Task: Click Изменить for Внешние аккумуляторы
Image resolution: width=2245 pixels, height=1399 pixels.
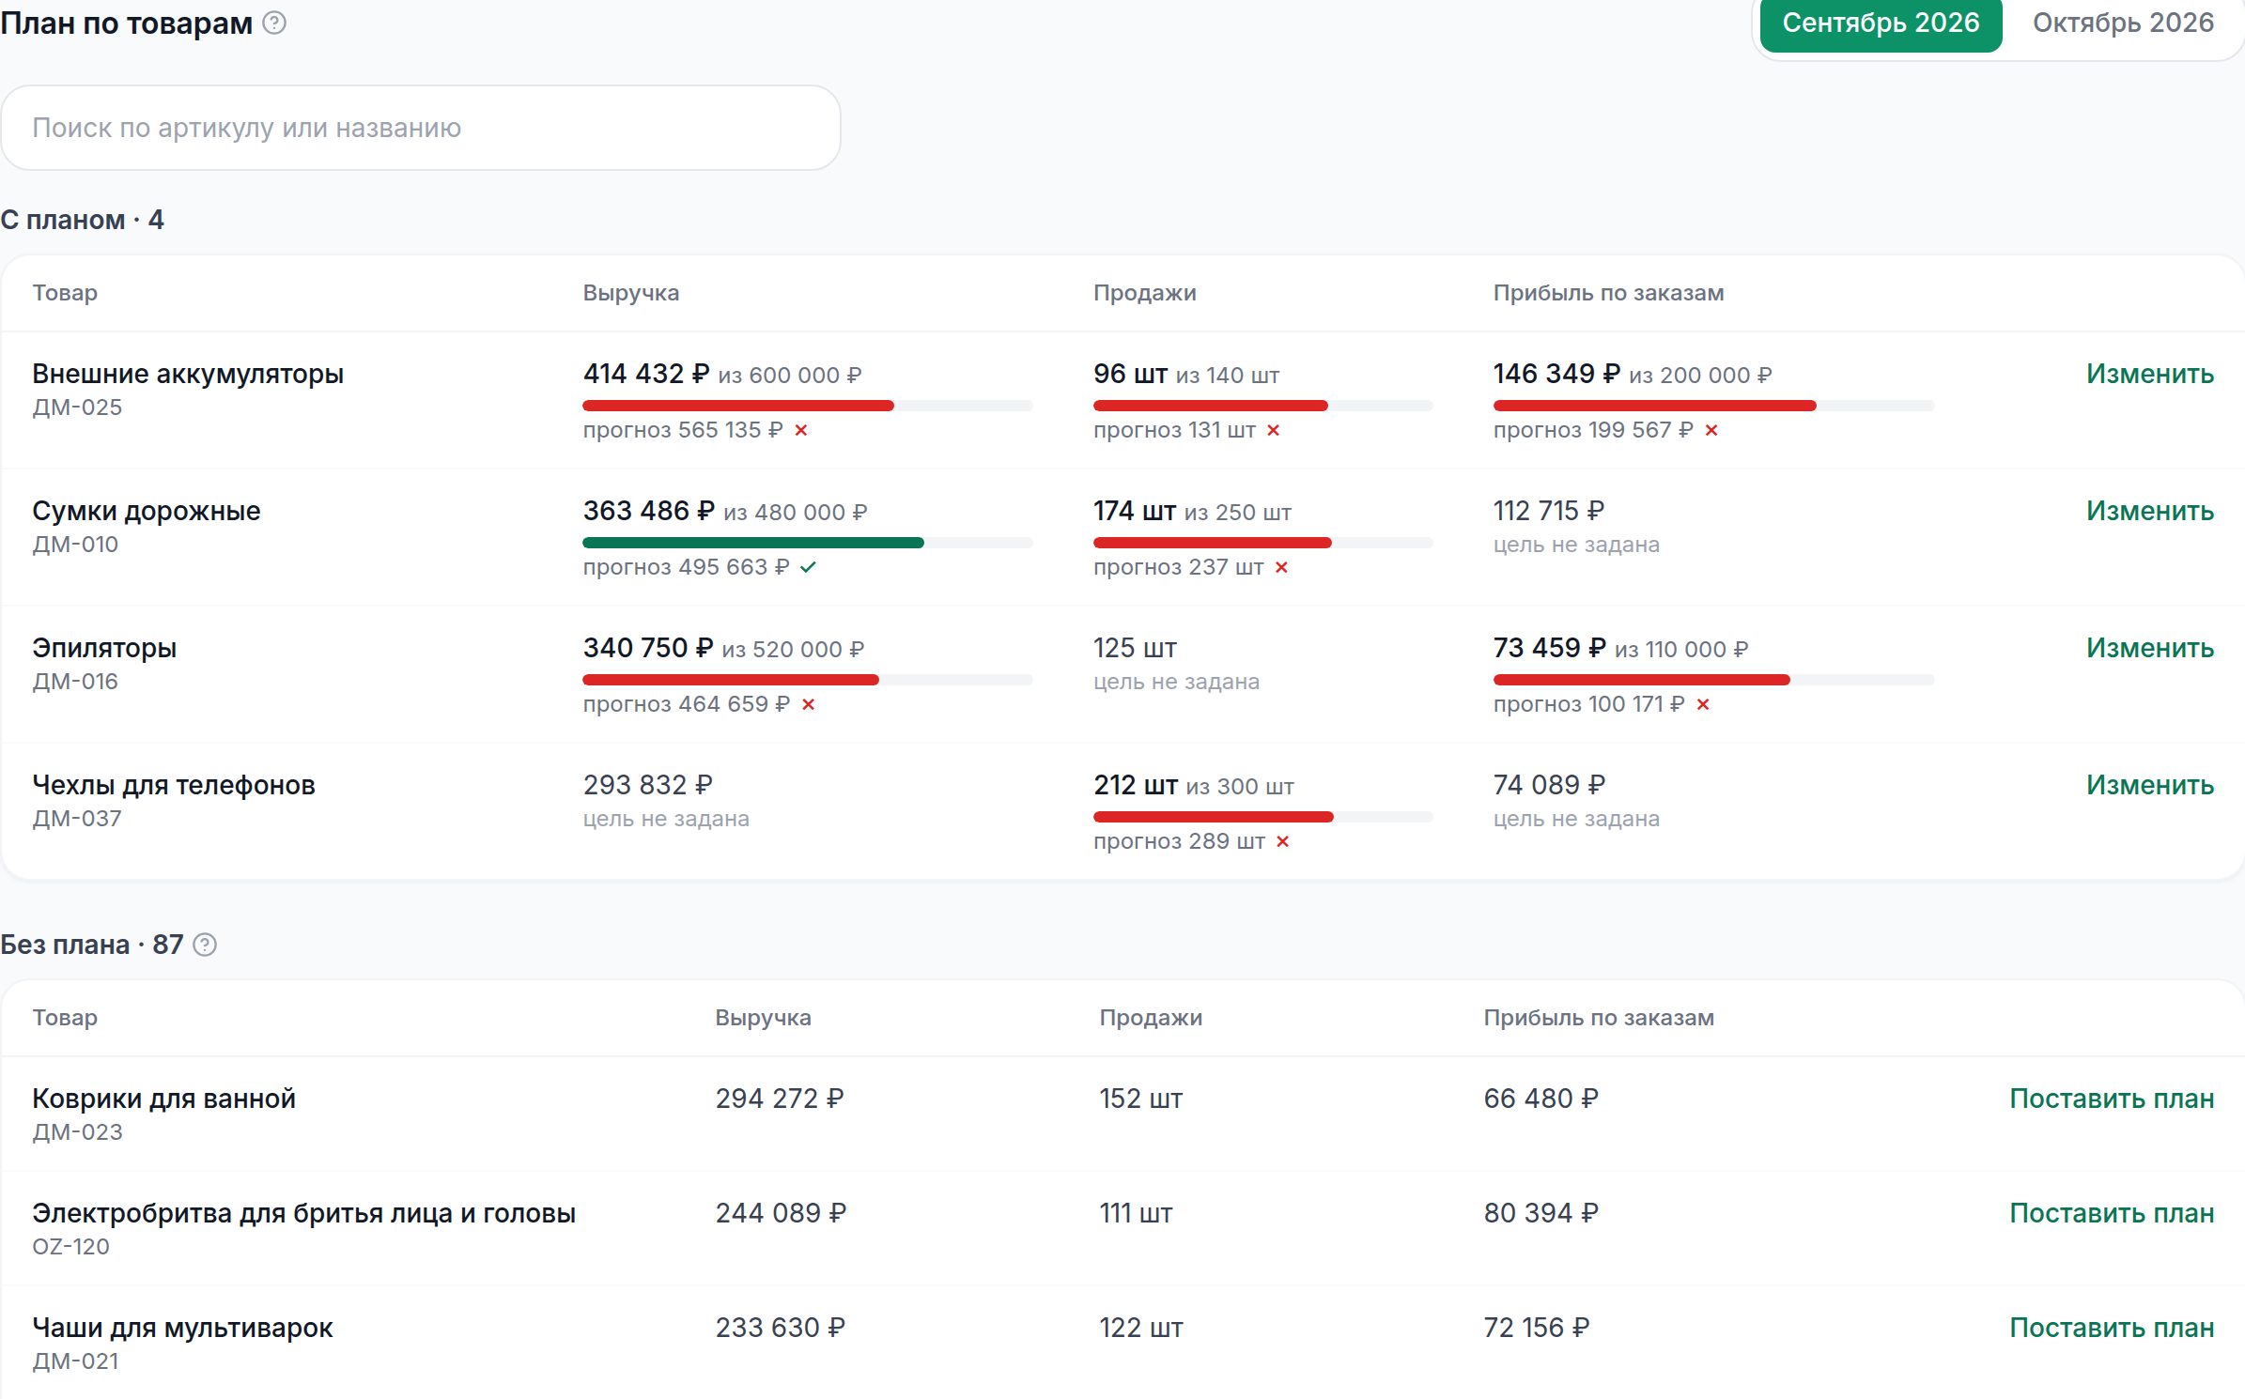Action: pos(2150,374)
